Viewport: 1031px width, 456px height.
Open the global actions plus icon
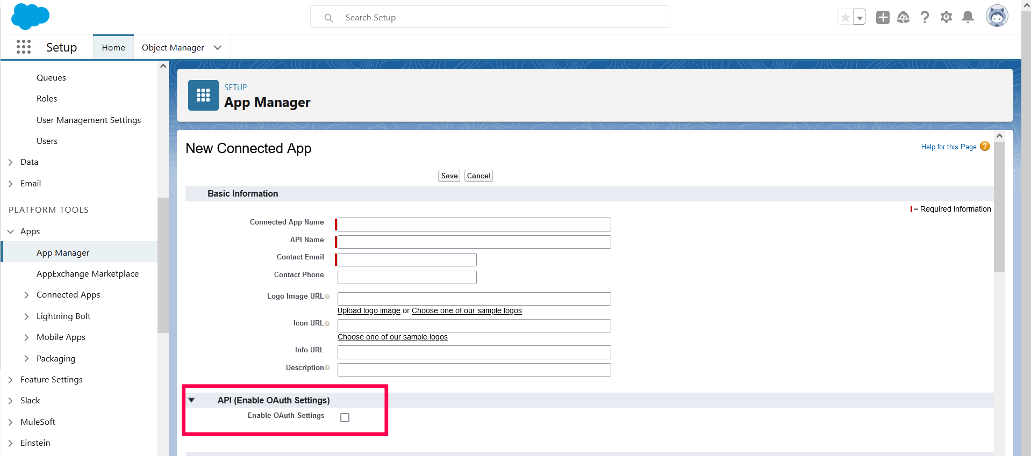click(883, 18)
